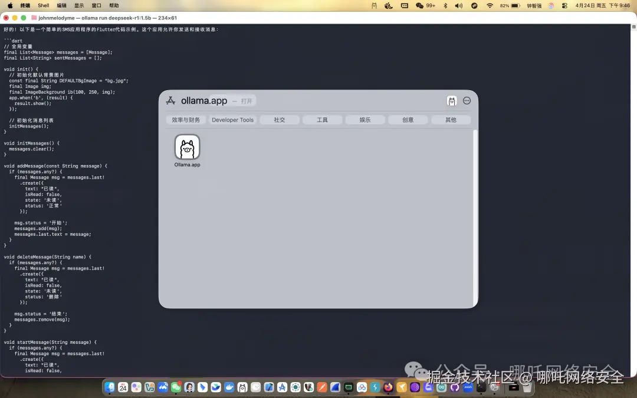Viewport: 637px width, 398px height.
Task: Click the user name 钟智强 in menu bar
Action: coord(534,6)
